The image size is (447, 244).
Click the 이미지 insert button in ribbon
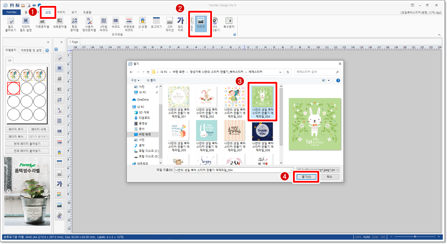coord(201,24)
